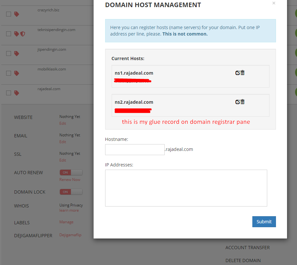Viewport: 297px width, 265px height.
Task: Edit the ns1.rajadeal.com host entry
Action: (x=237, y=73)
